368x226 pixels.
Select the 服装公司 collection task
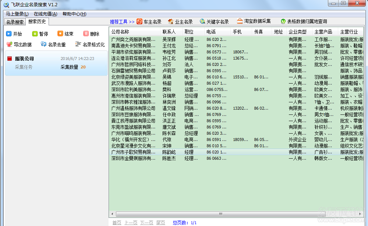tap(56, 63)
